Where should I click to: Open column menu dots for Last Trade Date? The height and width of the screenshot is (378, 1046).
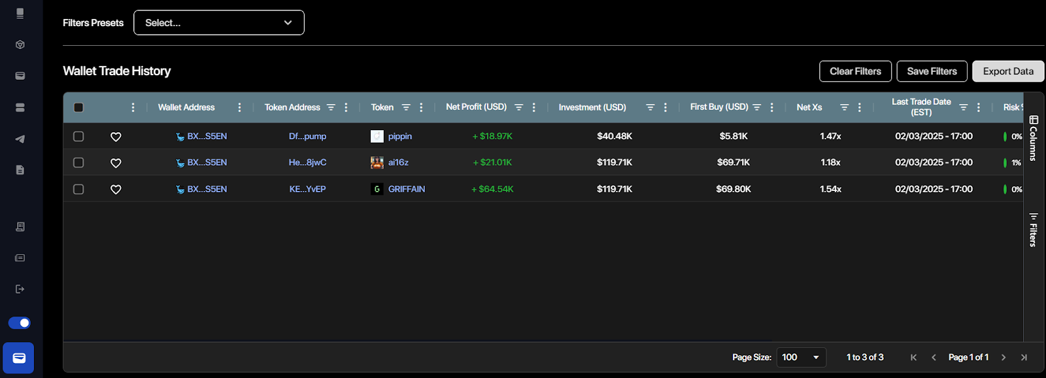click(979, 107)
